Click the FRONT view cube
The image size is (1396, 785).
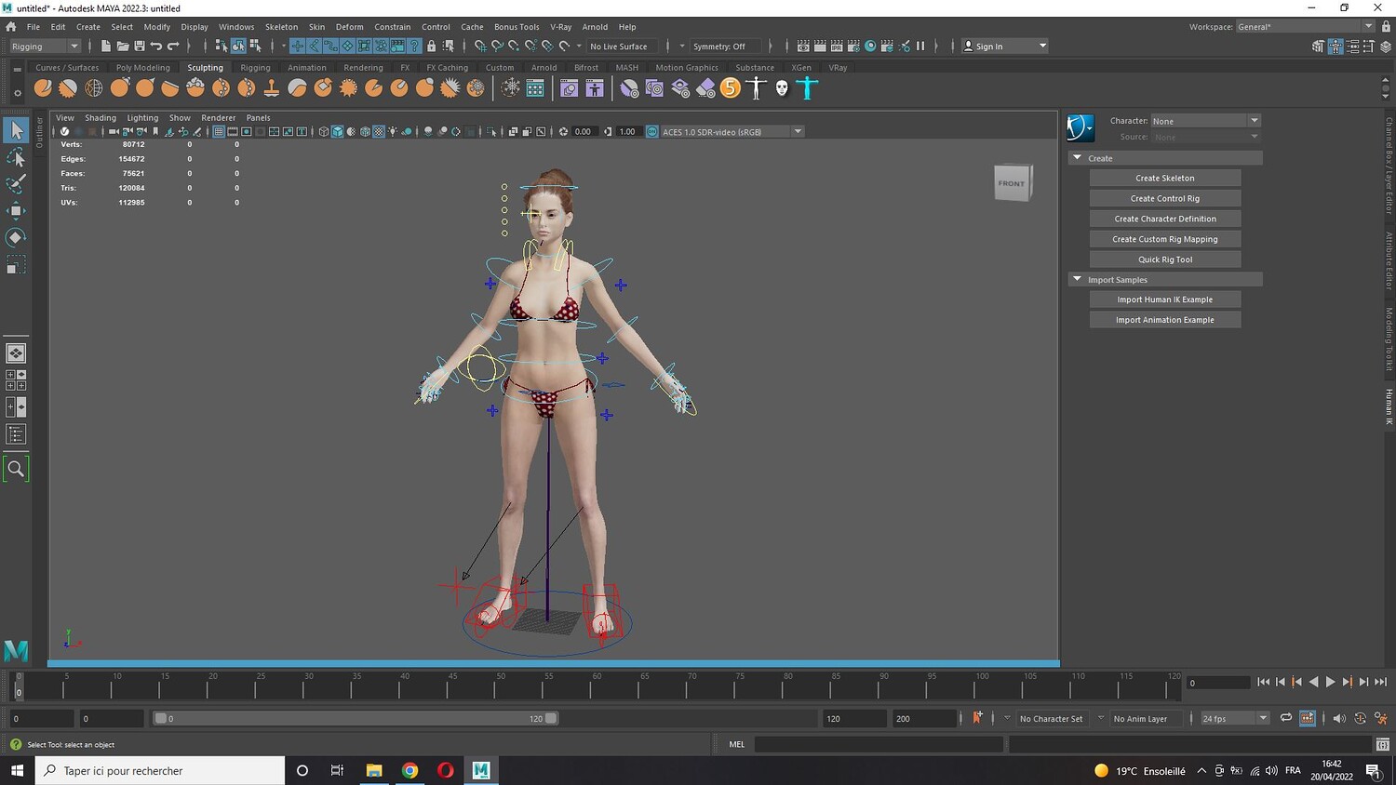click(x=1012, y=183)
